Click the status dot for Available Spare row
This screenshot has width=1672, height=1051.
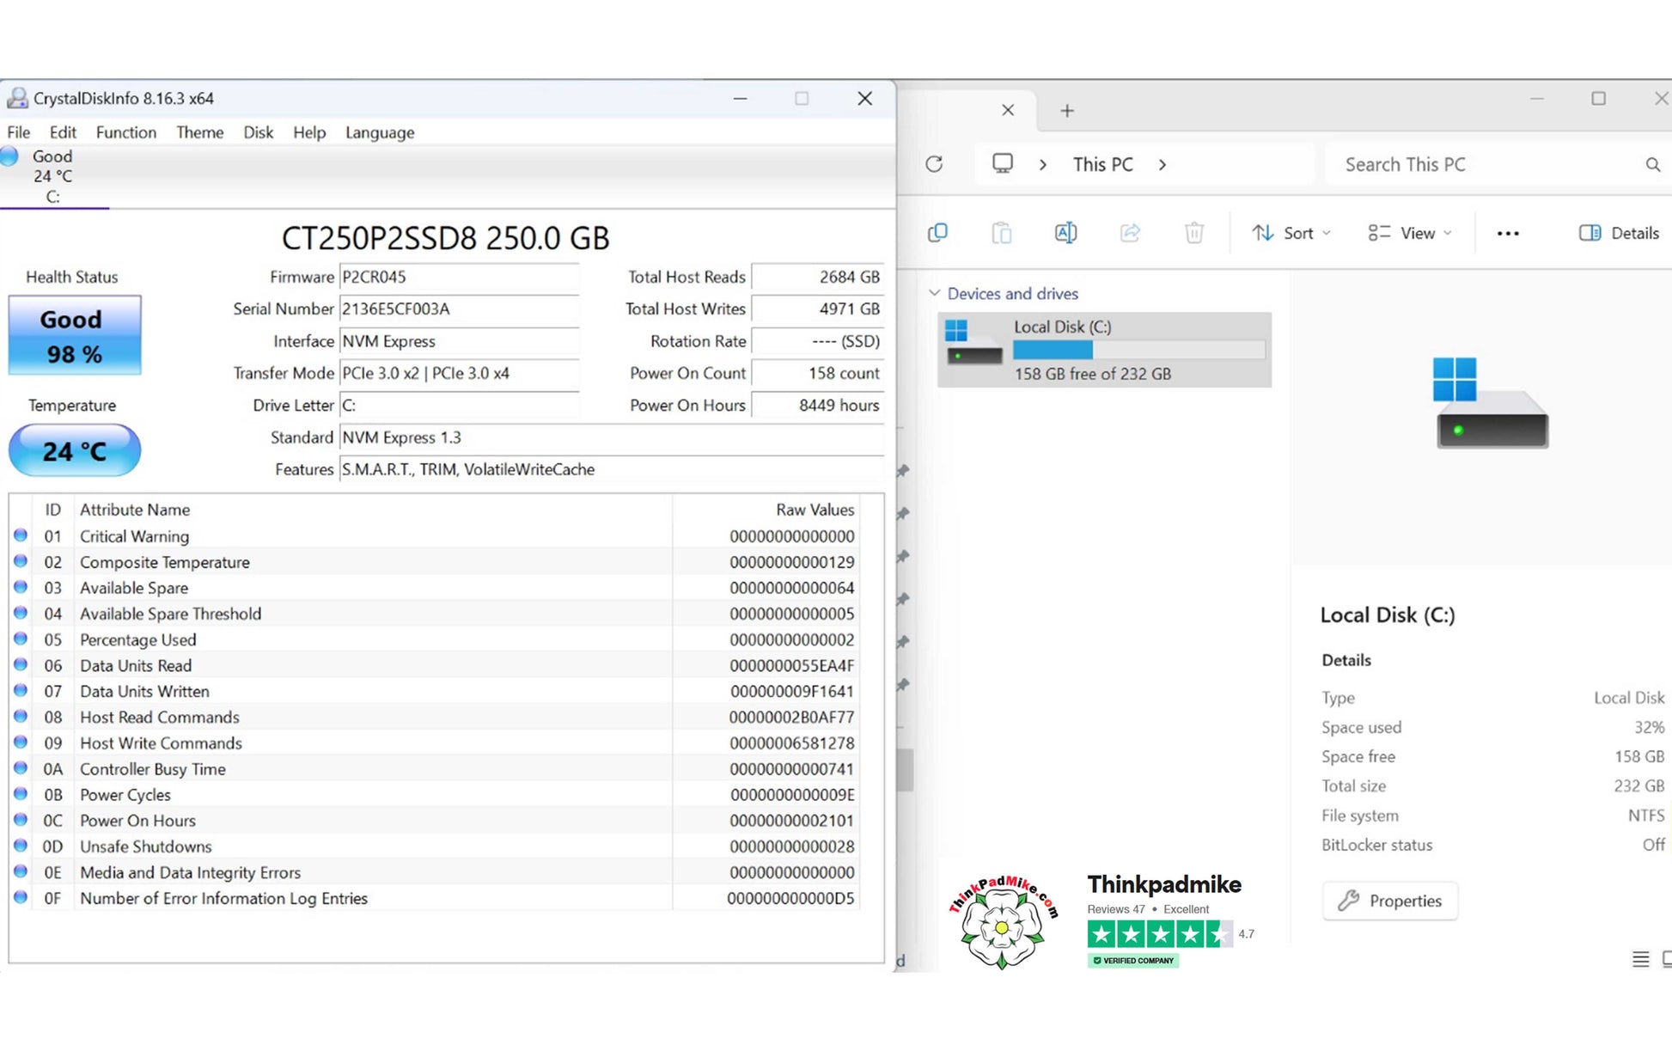coord(21,587)
